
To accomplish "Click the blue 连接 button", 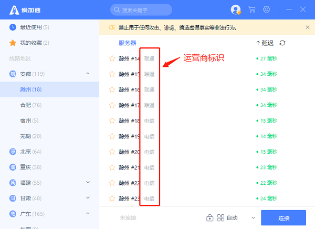I will pyautogui.click(x=283, y=218).
